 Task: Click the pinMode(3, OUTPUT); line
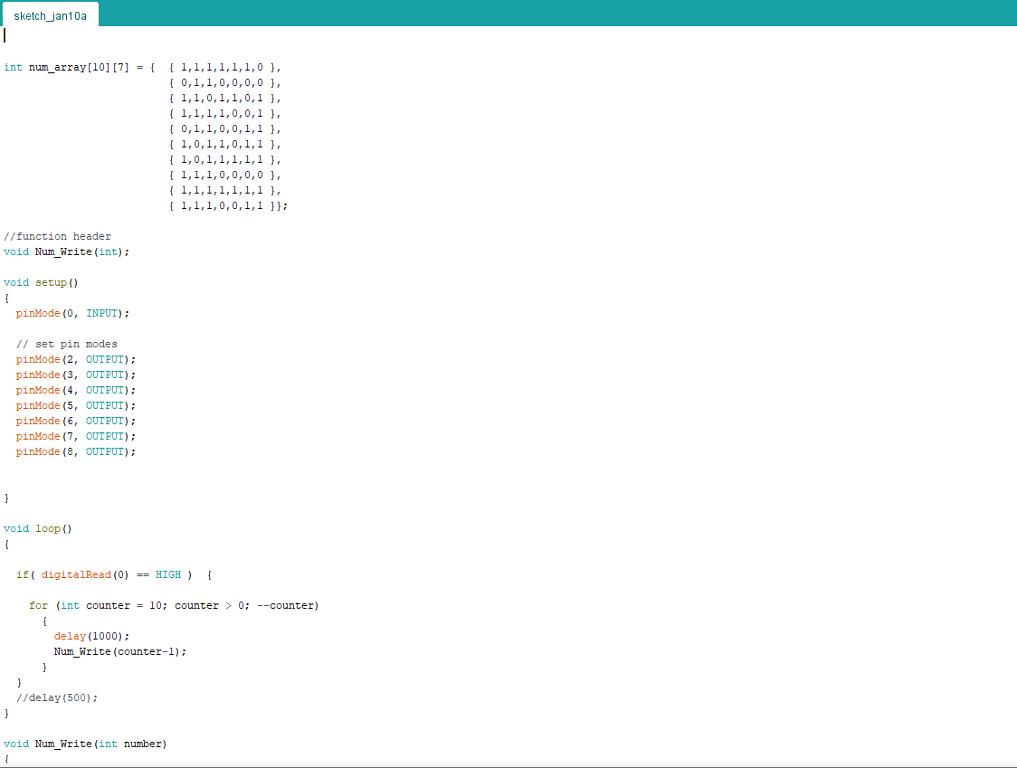[x=76, y=375]
